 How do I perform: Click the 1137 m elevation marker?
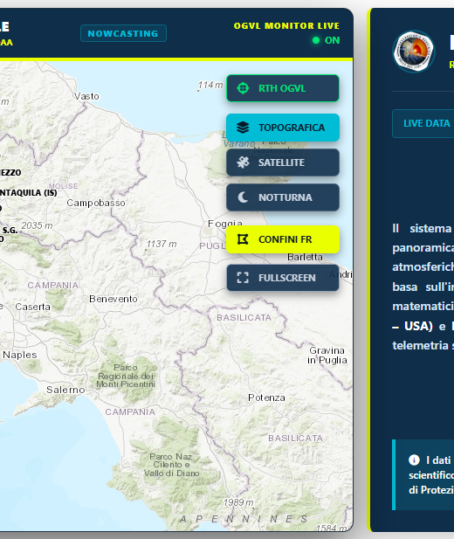tap(162, 244)
